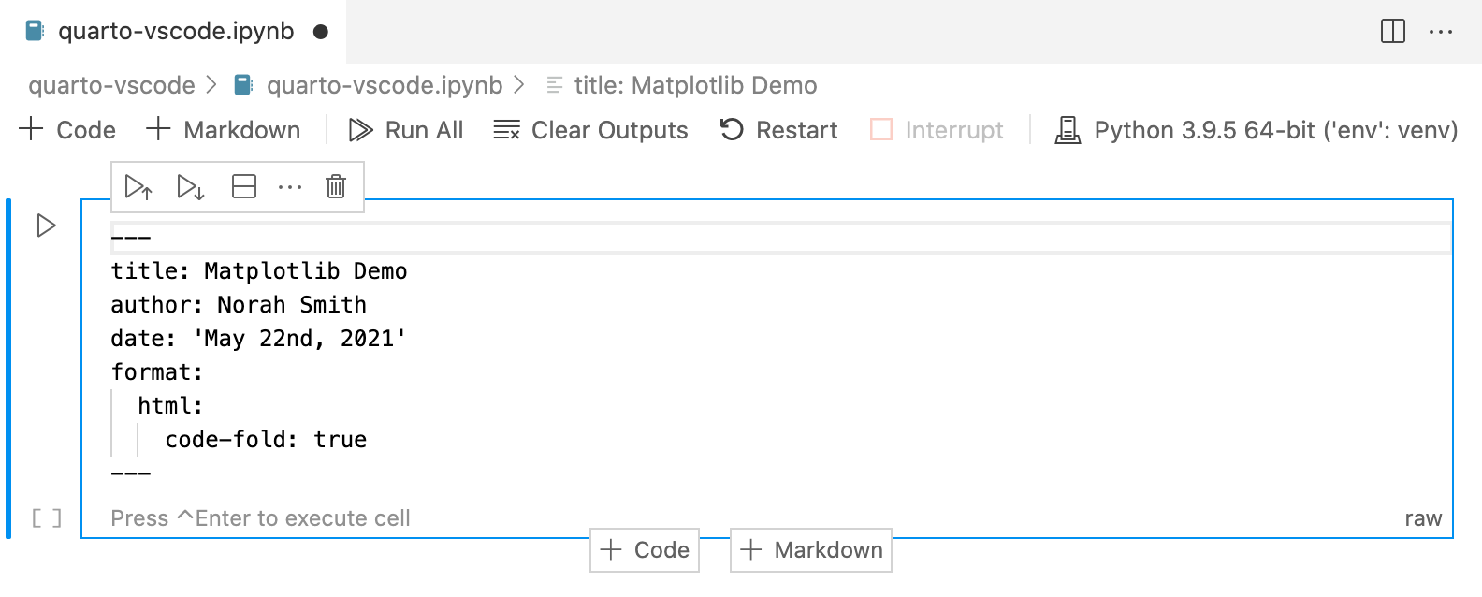This screenshot has width=1482, height=597.
Task: Add a Code cell below the notebook
Action: (644, 550)
